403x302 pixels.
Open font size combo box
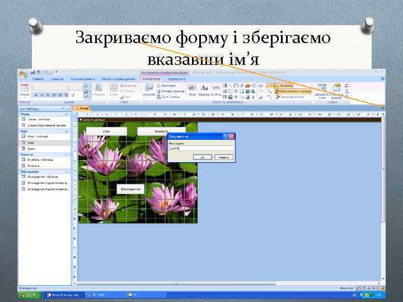coord(75,88)
